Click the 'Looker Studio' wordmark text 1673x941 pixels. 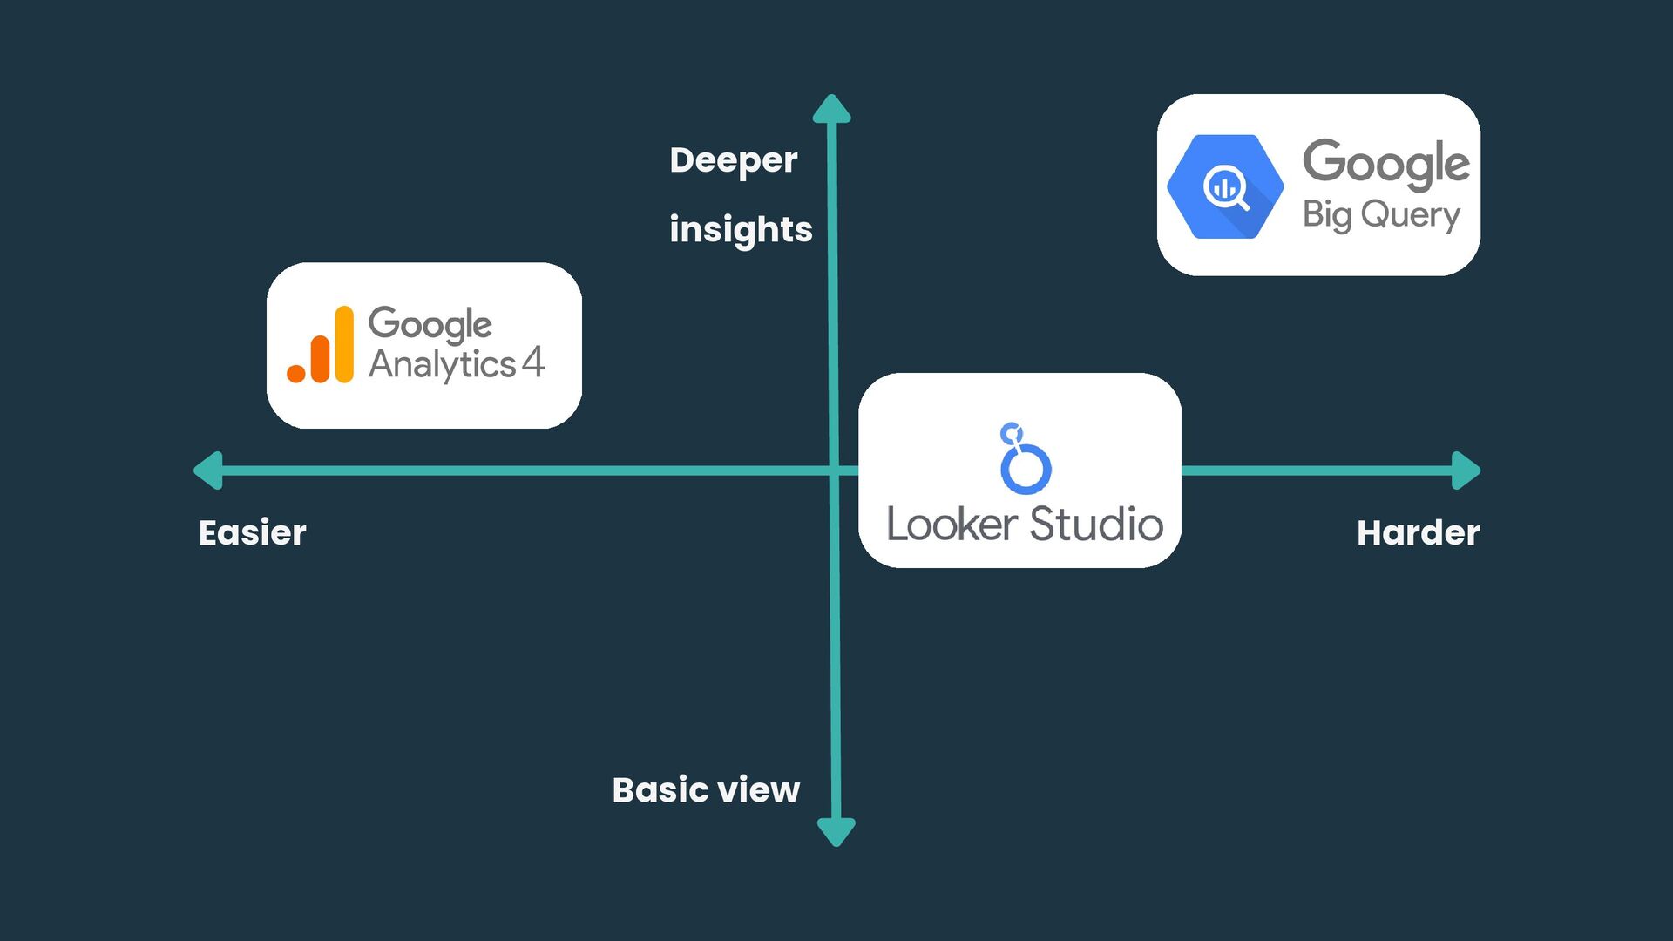(x=1025, y=525)
